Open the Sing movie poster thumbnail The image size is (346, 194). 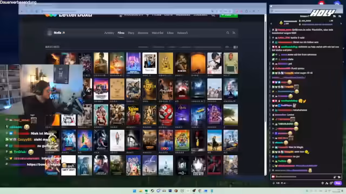(134, 165)
